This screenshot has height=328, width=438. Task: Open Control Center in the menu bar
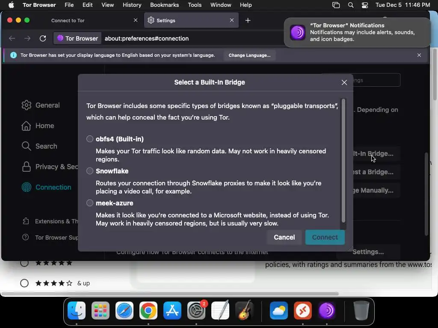pyautogui.click(x=364, y=5)
